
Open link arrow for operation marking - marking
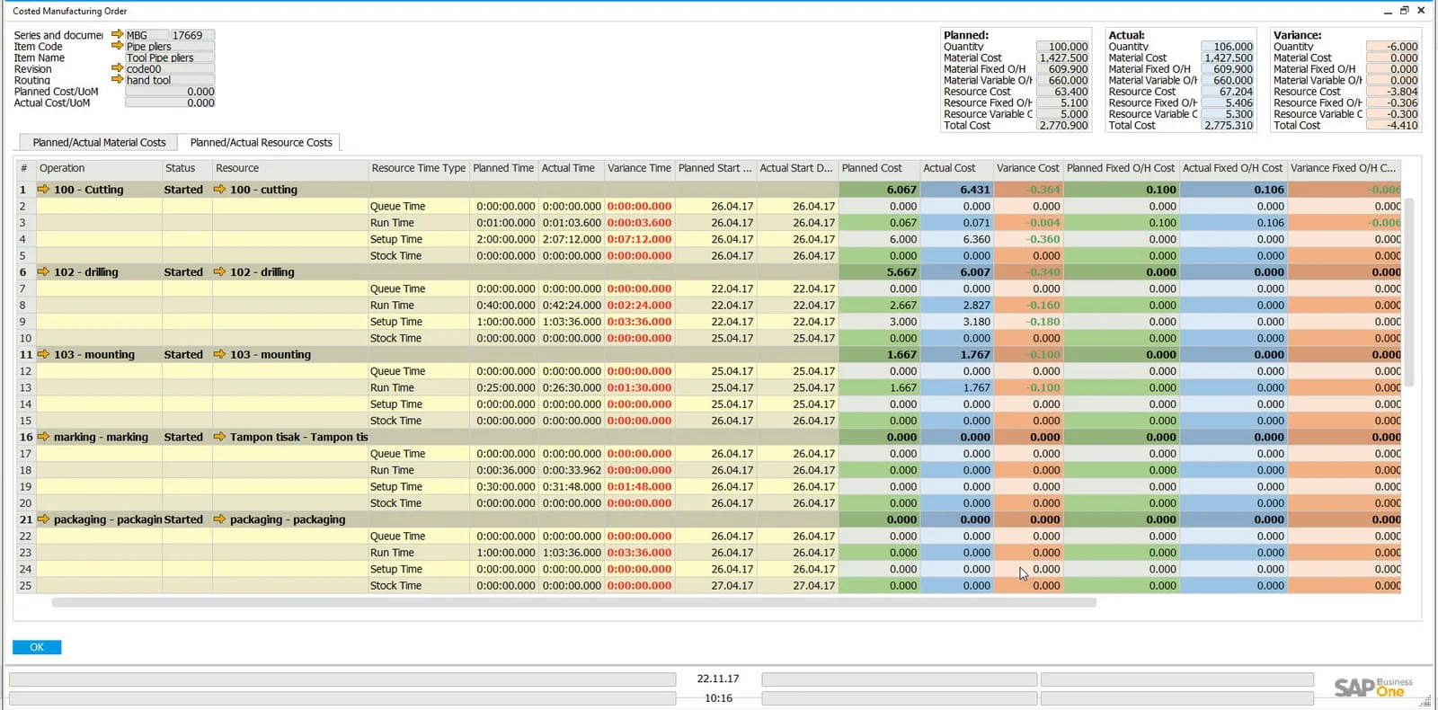point(43,437)
